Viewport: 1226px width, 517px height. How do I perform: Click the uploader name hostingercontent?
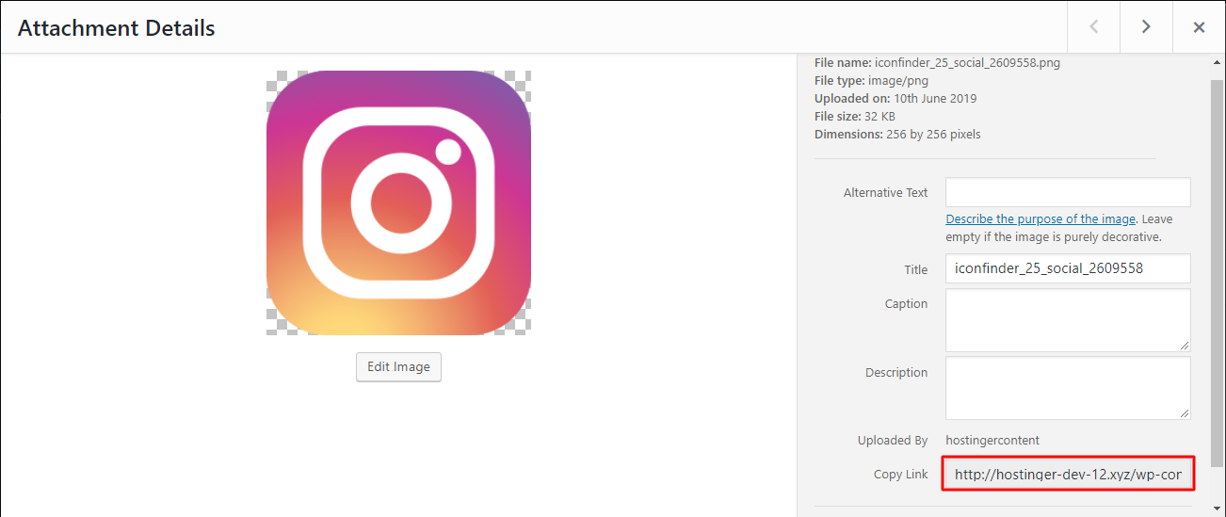pyautogui.click(x=992, y=440)
